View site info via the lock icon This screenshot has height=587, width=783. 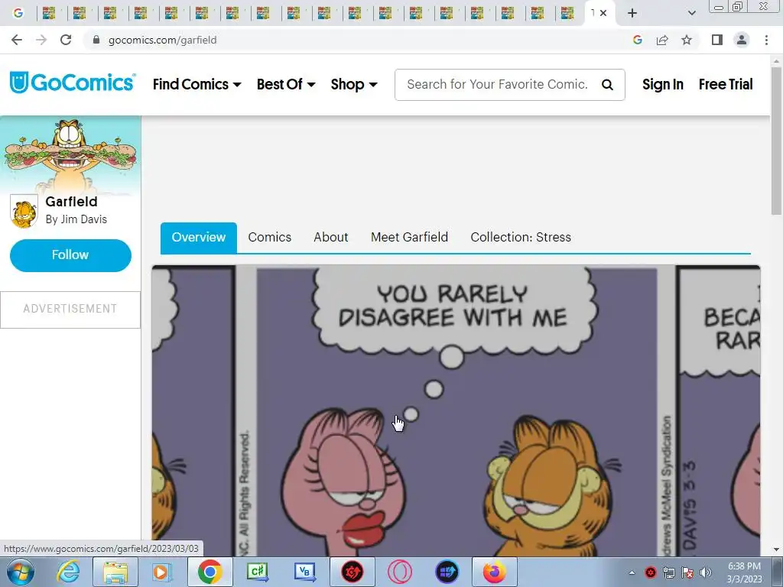coord(96,40)
